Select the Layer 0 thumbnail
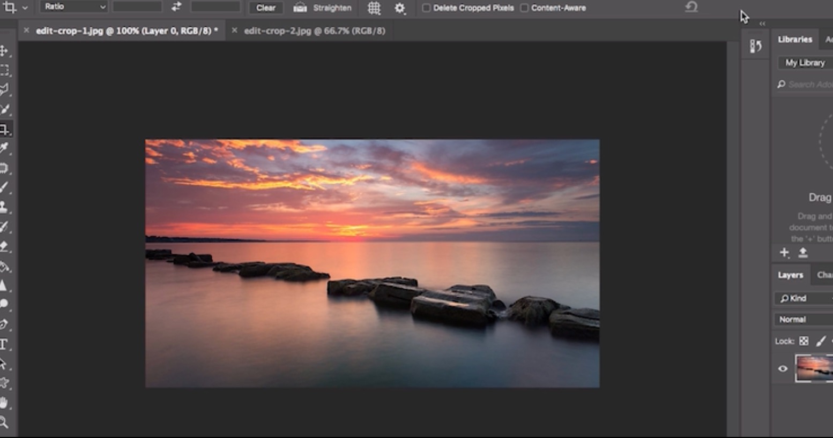 coord(814,368)
